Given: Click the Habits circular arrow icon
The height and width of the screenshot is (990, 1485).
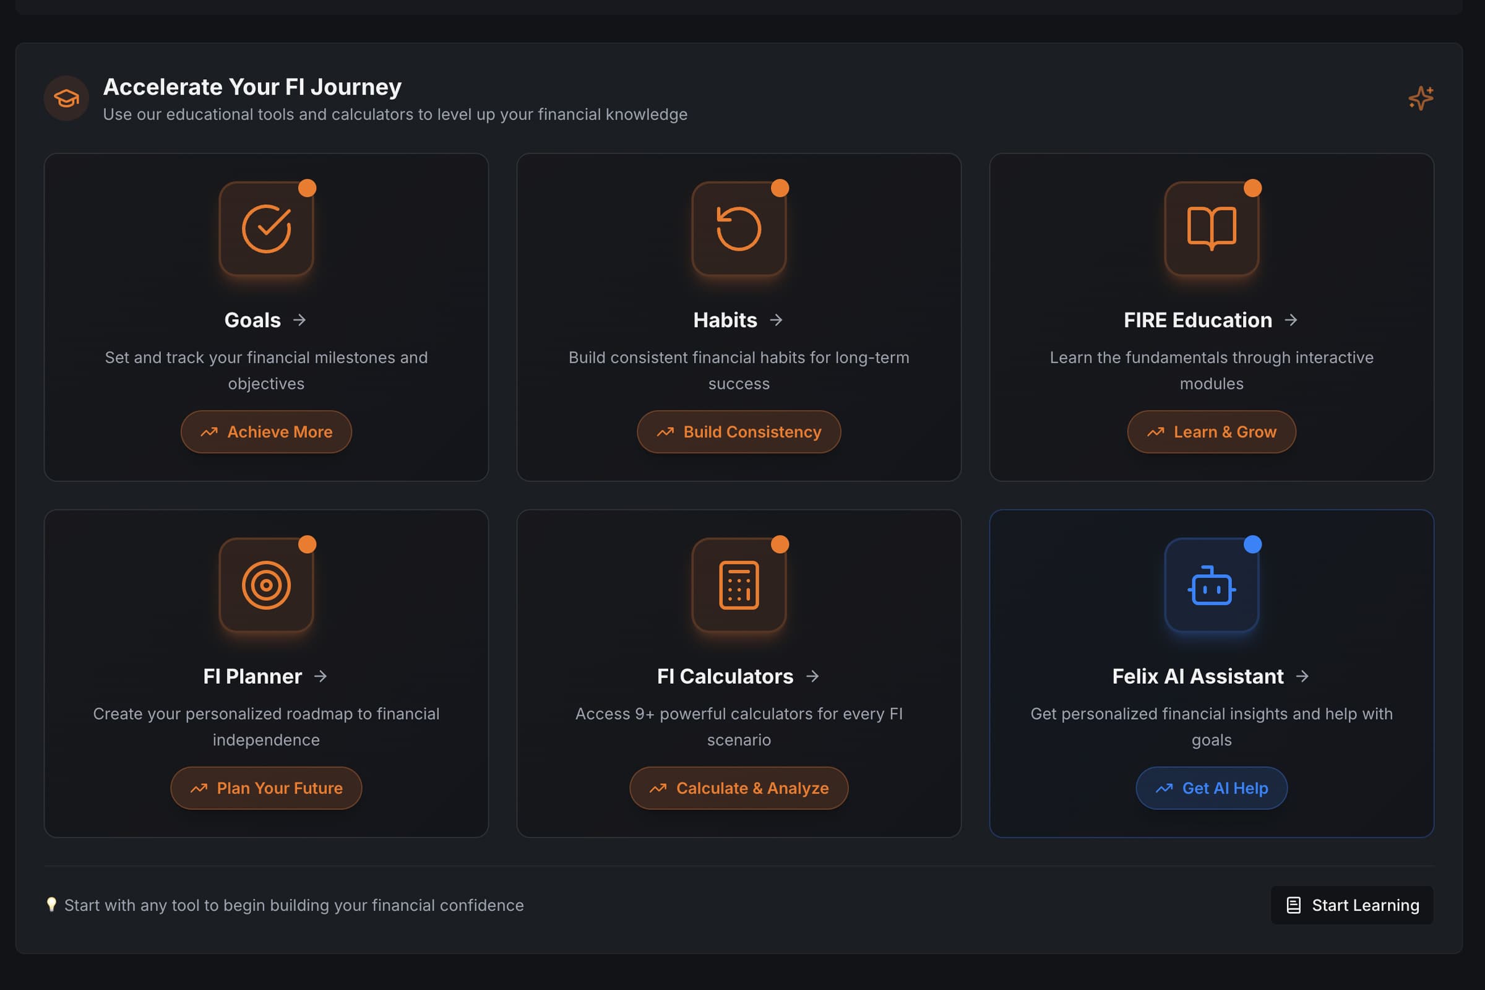Looking at the screenshot, I should coord(739,228).
